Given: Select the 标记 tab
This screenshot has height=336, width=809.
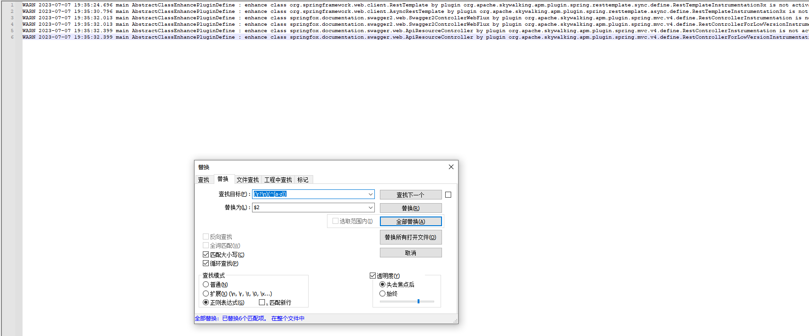Looking at the screenshot, I should [x=303, y=180].
